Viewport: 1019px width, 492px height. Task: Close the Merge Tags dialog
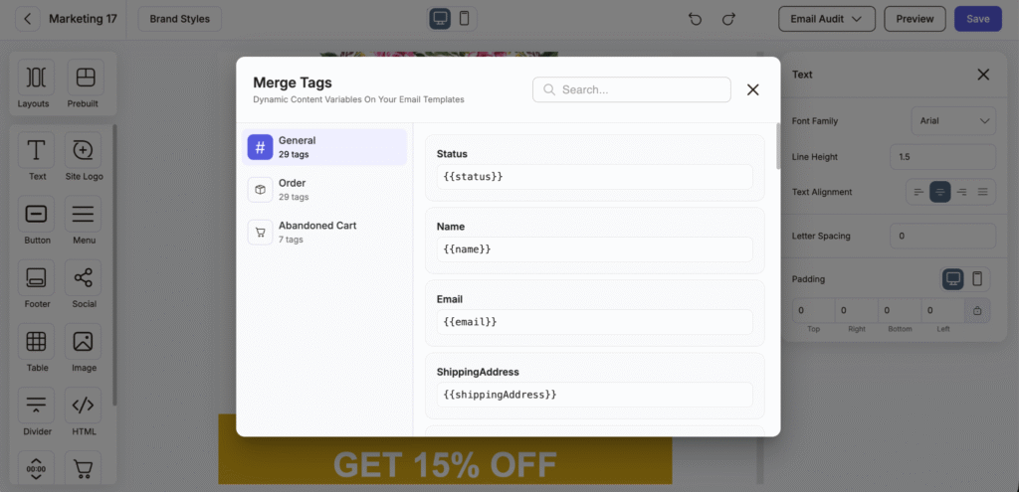[752, 89]
